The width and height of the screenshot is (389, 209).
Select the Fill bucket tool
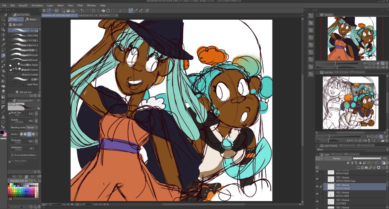click(3, 86)
